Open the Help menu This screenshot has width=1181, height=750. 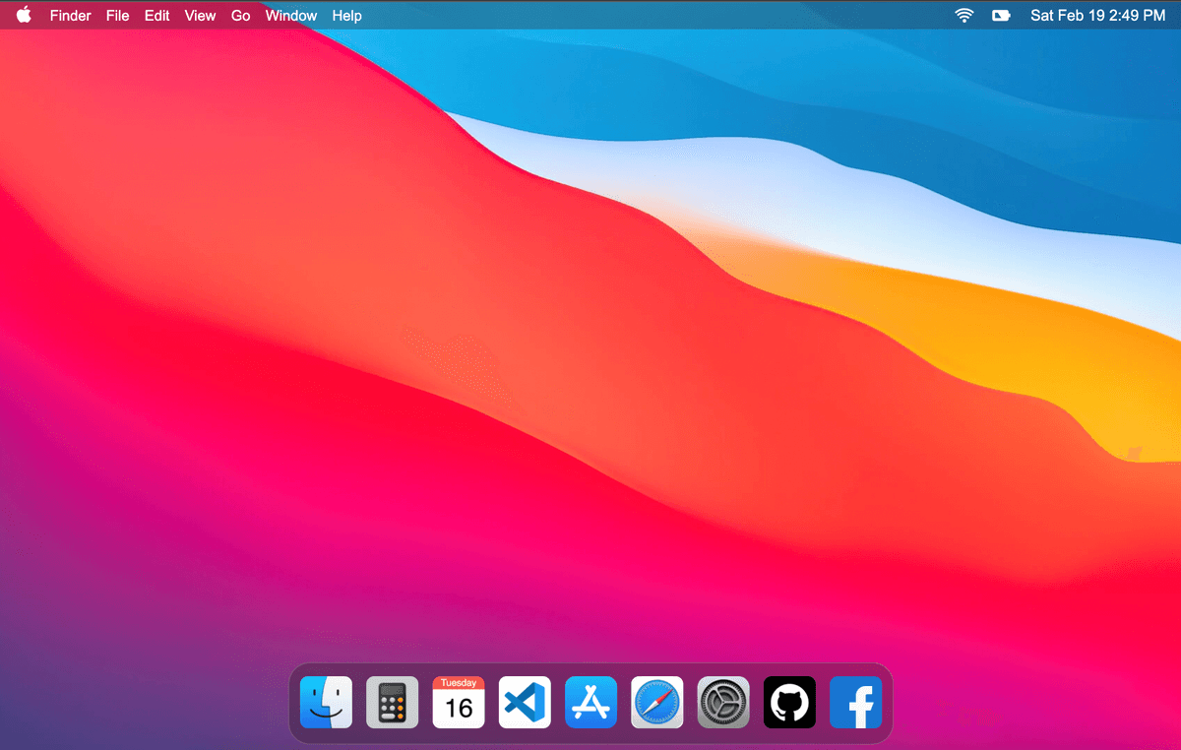pos(346,15)
